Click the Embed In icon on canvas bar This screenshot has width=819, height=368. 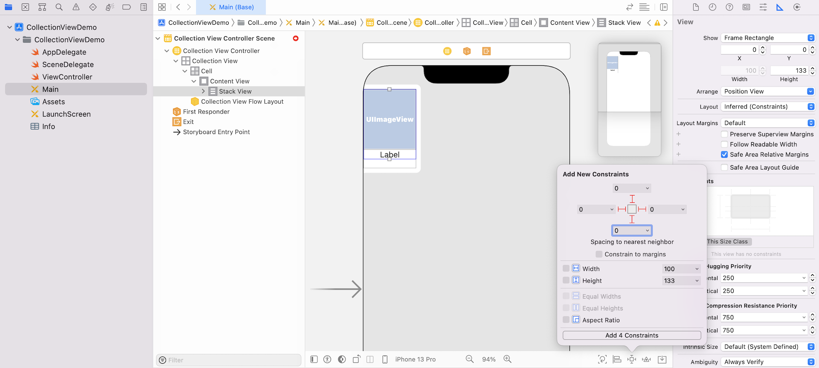662,359
